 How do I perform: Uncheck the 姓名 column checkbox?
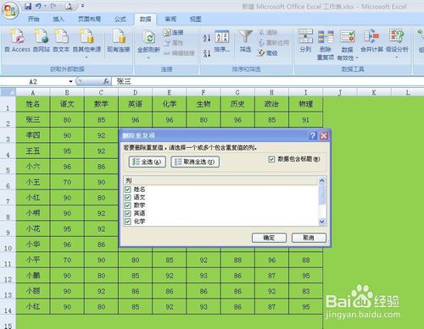[x=128, y=189]
